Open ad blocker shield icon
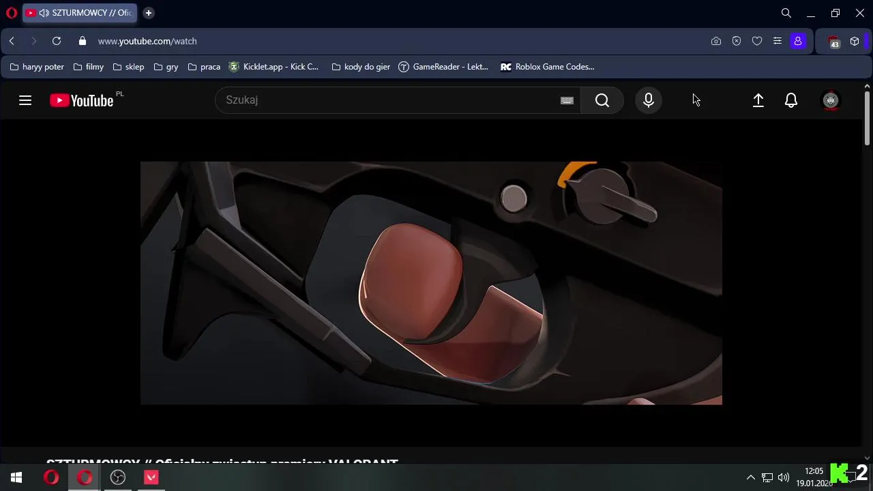The height and width of the screenshot is (491, 873). point(737,41)
